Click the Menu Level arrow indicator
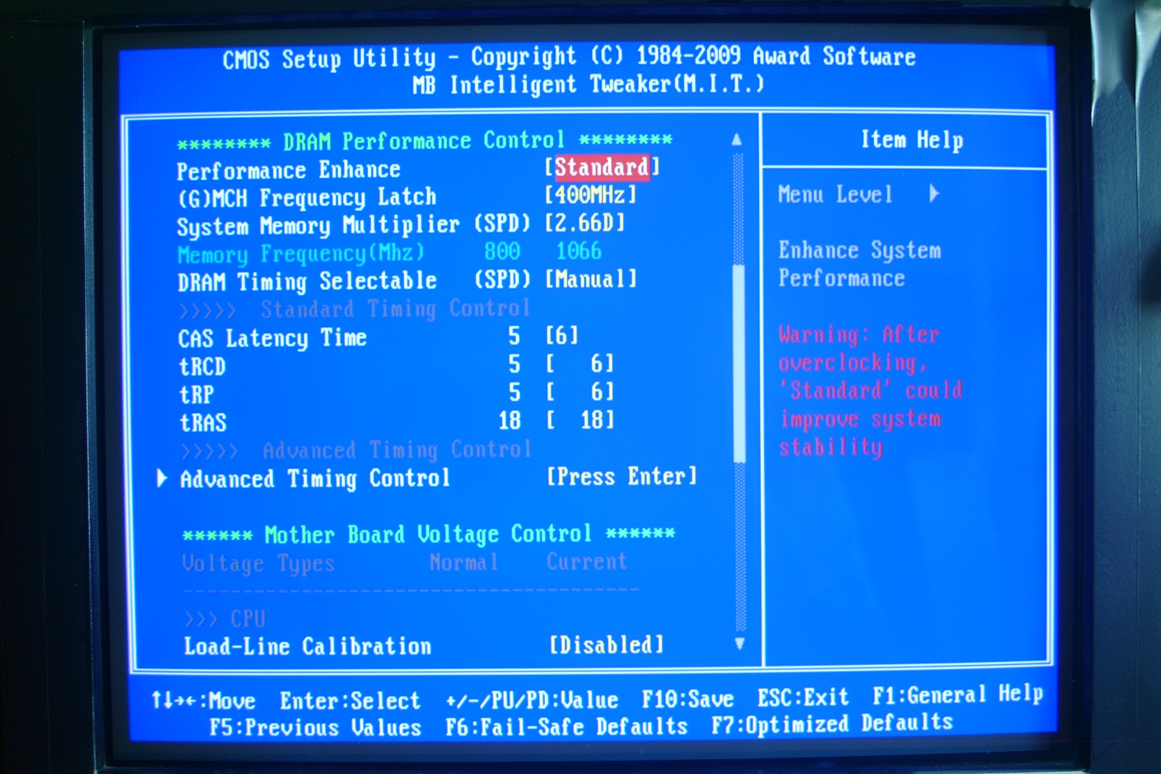Screen dimensions: 1161x774 pos(934,193)
